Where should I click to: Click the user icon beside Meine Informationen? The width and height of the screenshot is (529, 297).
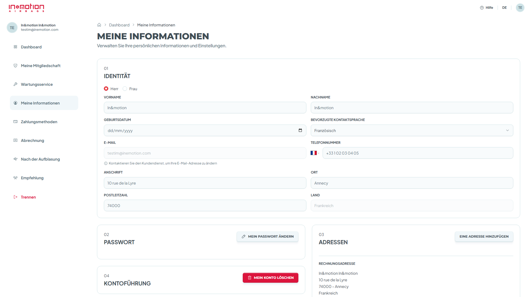coord(15,103)
